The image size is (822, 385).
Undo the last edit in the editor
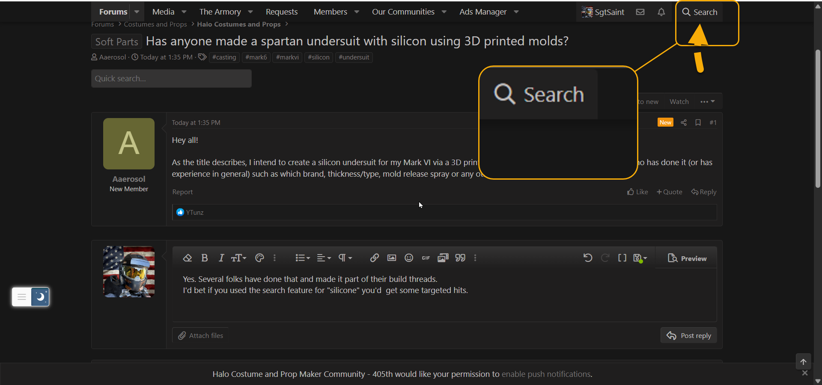click(588, 258)
